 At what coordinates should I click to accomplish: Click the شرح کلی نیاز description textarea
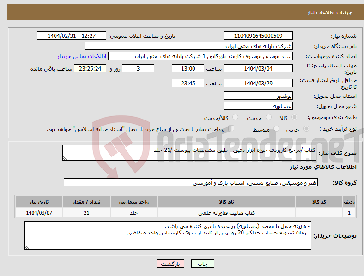[189, 153]
